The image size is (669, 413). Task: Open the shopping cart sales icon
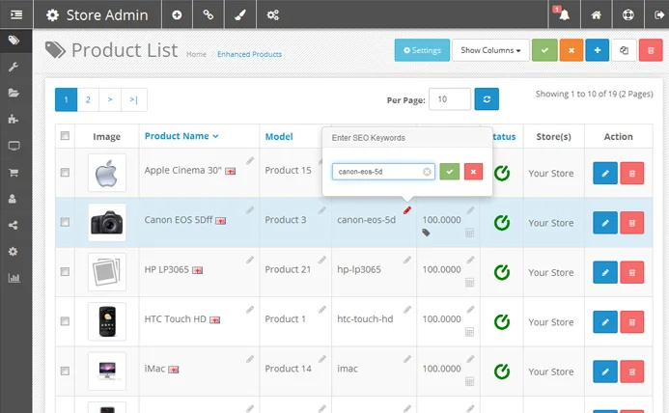point(14,173)
